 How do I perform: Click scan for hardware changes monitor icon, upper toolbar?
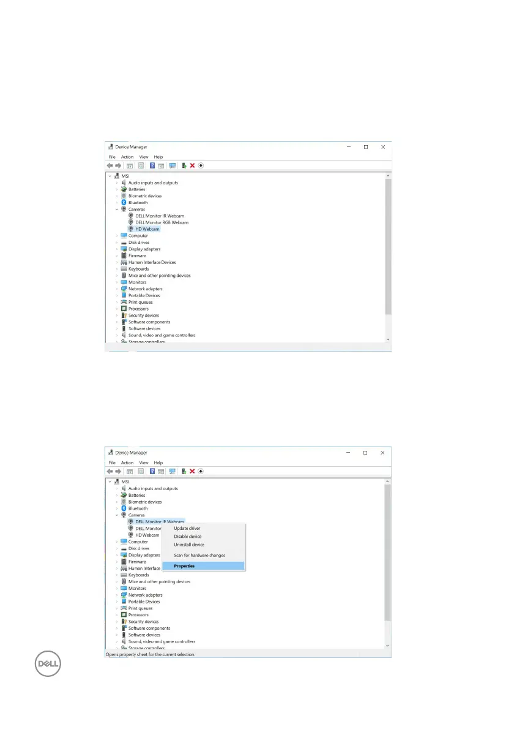tap(173, 165)
